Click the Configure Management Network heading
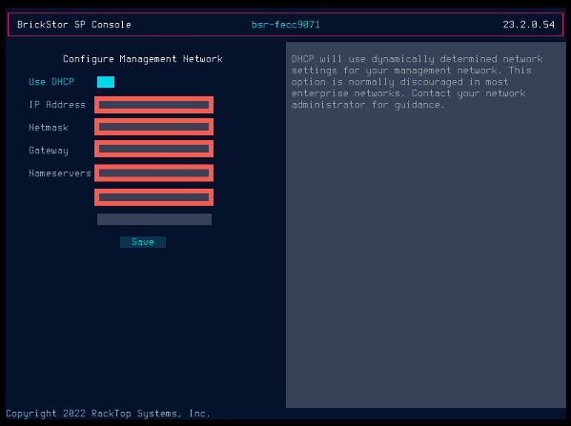 point(143,59)
